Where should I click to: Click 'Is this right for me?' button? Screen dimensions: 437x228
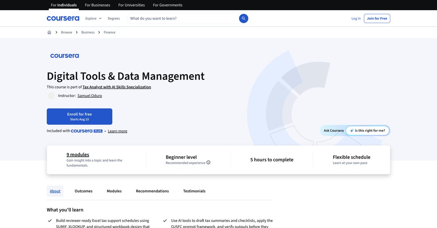point(368,131)
